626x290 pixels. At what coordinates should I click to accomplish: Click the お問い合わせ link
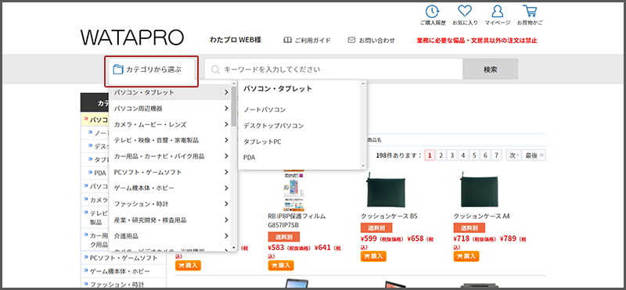[x=377, y=41]
